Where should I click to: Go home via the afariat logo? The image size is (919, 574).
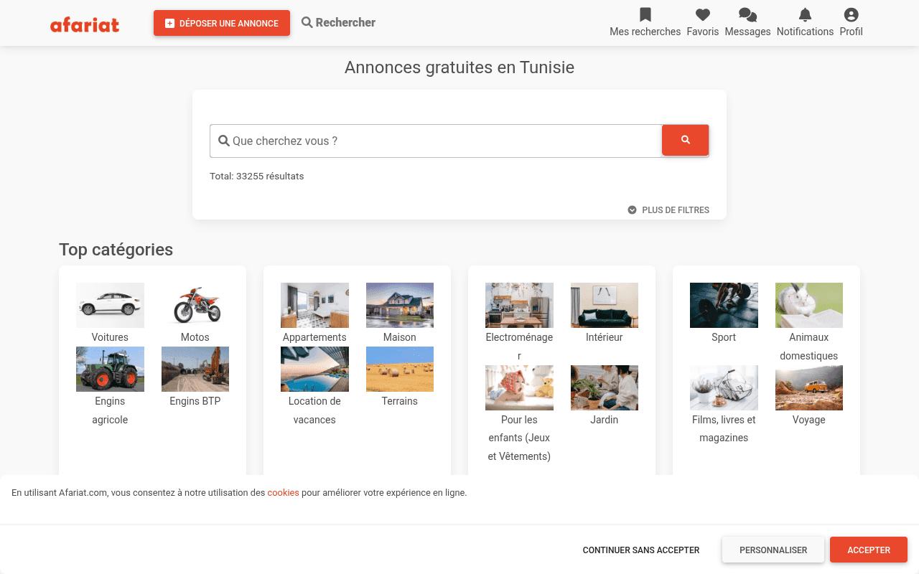click(84, 24)
